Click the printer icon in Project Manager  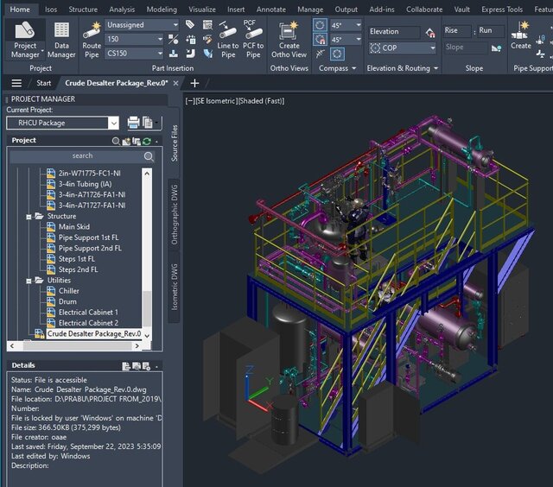click(133, 123)
